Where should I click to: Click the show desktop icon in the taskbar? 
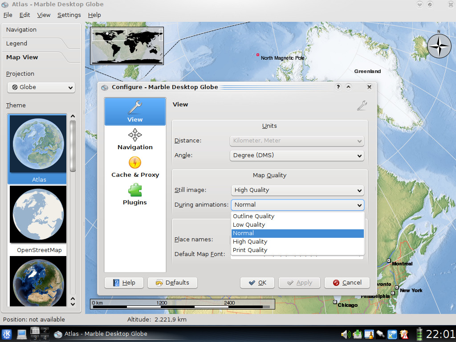tap(22, 334)
